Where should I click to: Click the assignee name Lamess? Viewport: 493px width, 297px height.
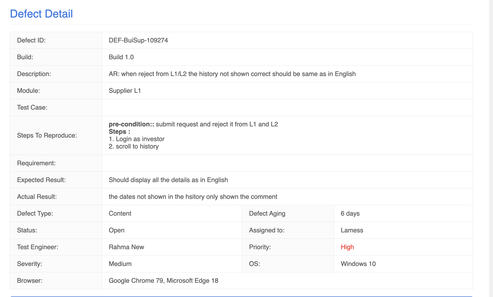(352, 230)
